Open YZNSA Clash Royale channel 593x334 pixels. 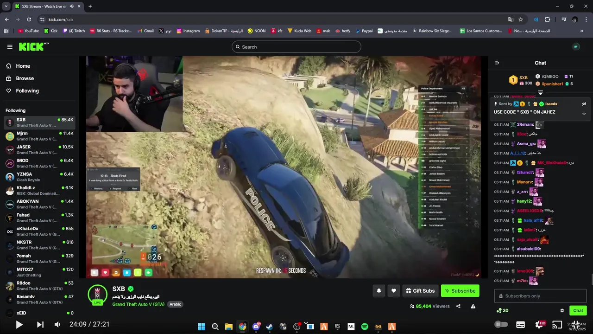39,177
